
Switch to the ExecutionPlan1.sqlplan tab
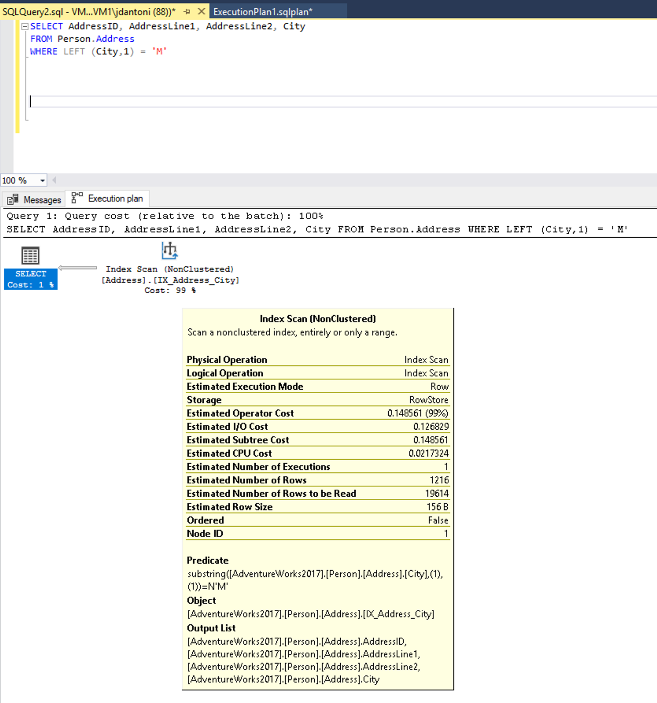coord(263,11)
